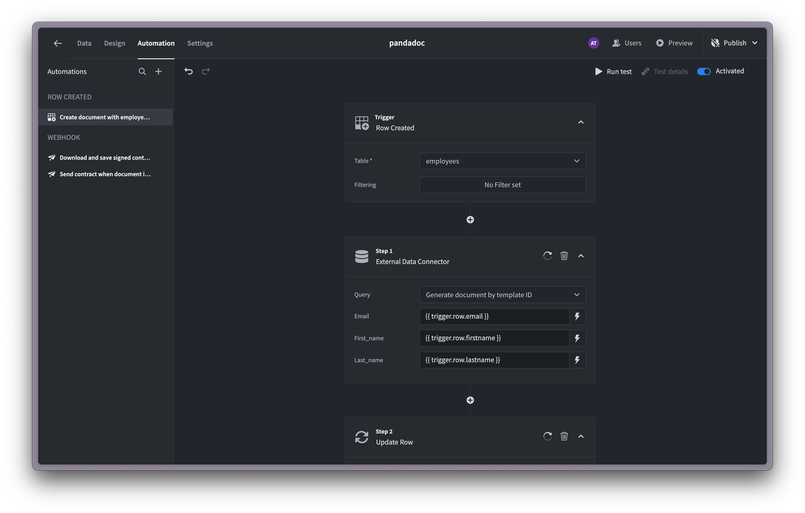Run a test of the automation
This screenshot has height=513, width=805.
(x=613, y=71)
